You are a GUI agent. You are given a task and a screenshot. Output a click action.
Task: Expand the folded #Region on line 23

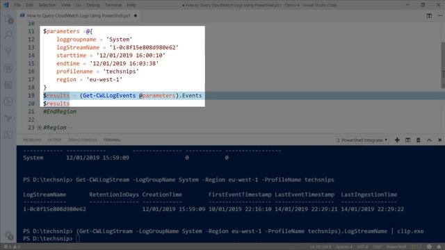40,128
